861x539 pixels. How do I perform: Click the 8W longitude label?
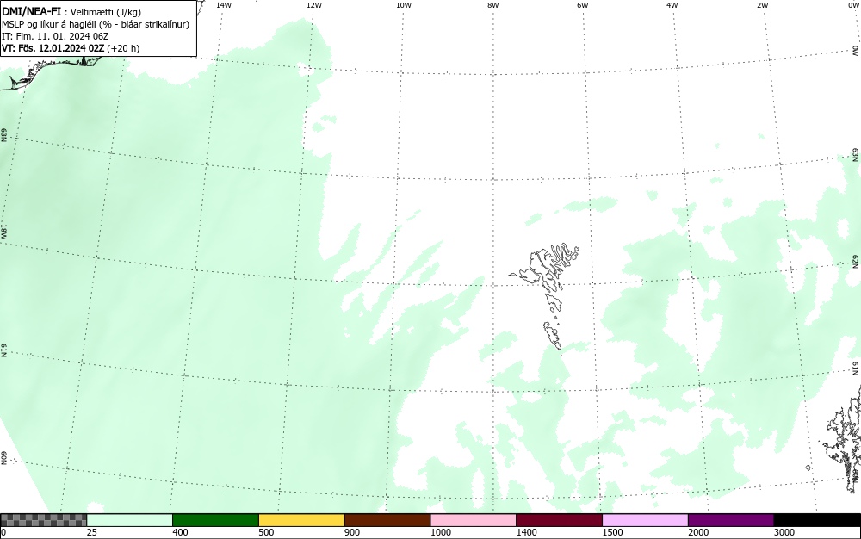(x=493, y=5)
